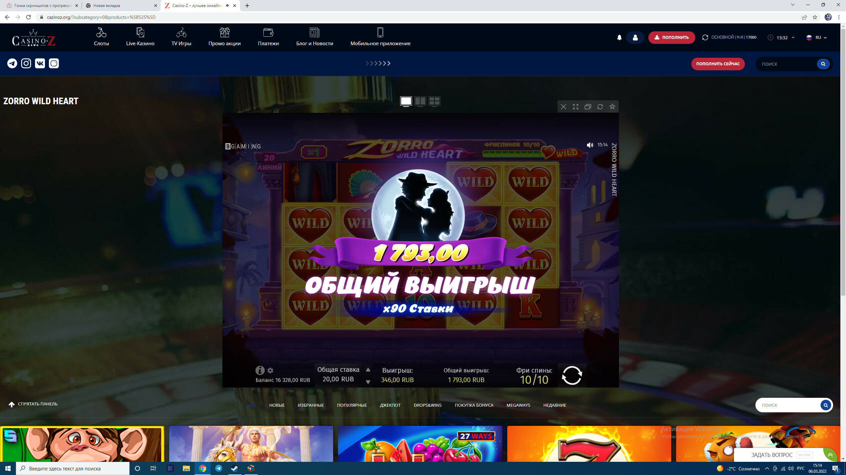Switch to two-window game layout

click(x=420, y=101)
